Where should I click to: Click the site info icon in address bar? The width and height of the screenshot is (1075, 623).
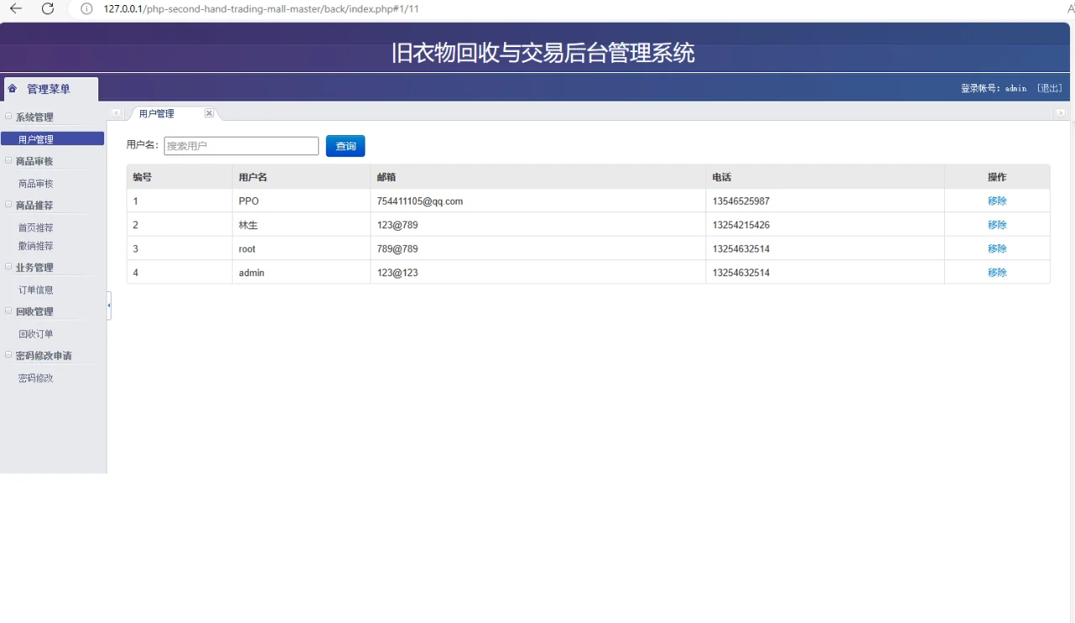86,9
